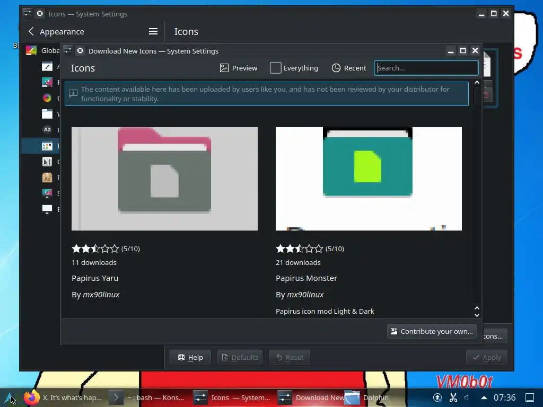
Task: Open the application launcher on the taskbar
Action: (x=10, y=397)
